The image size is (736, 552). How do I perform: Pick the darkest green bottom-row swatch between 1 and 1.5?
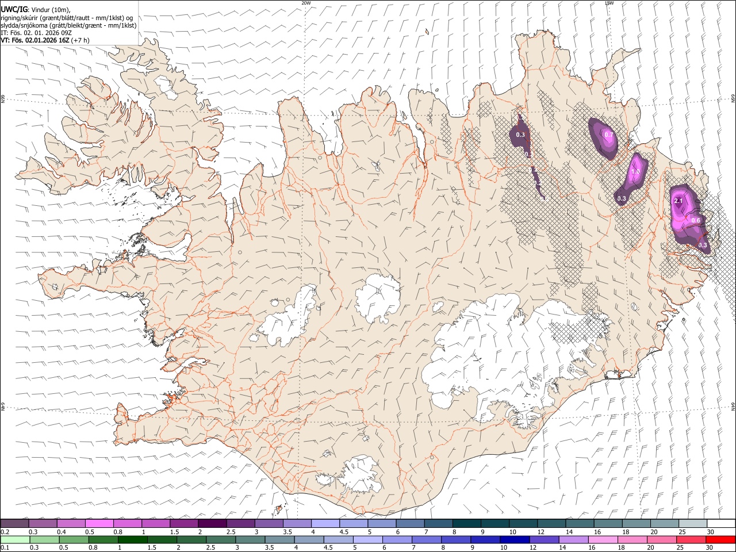(x=132, y=540)
